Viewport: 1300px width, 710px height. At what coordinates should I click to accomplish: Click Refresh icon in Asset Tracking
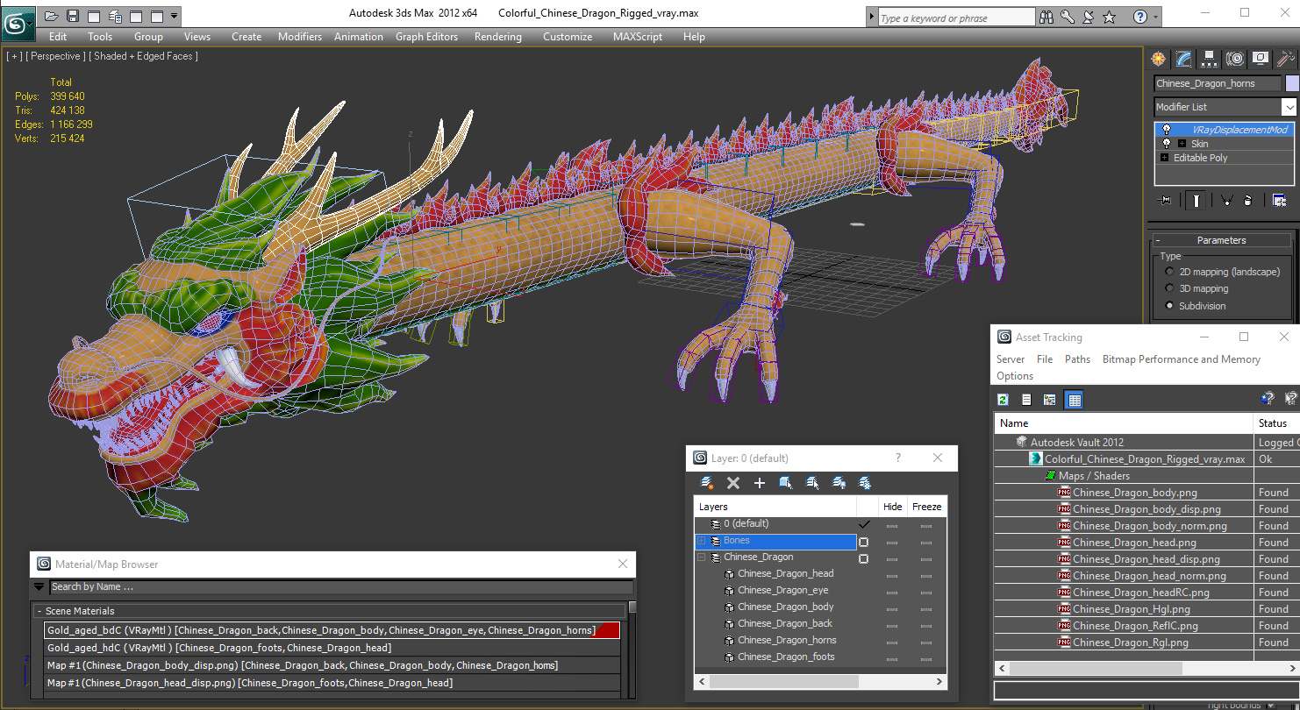coord(1004,400)
